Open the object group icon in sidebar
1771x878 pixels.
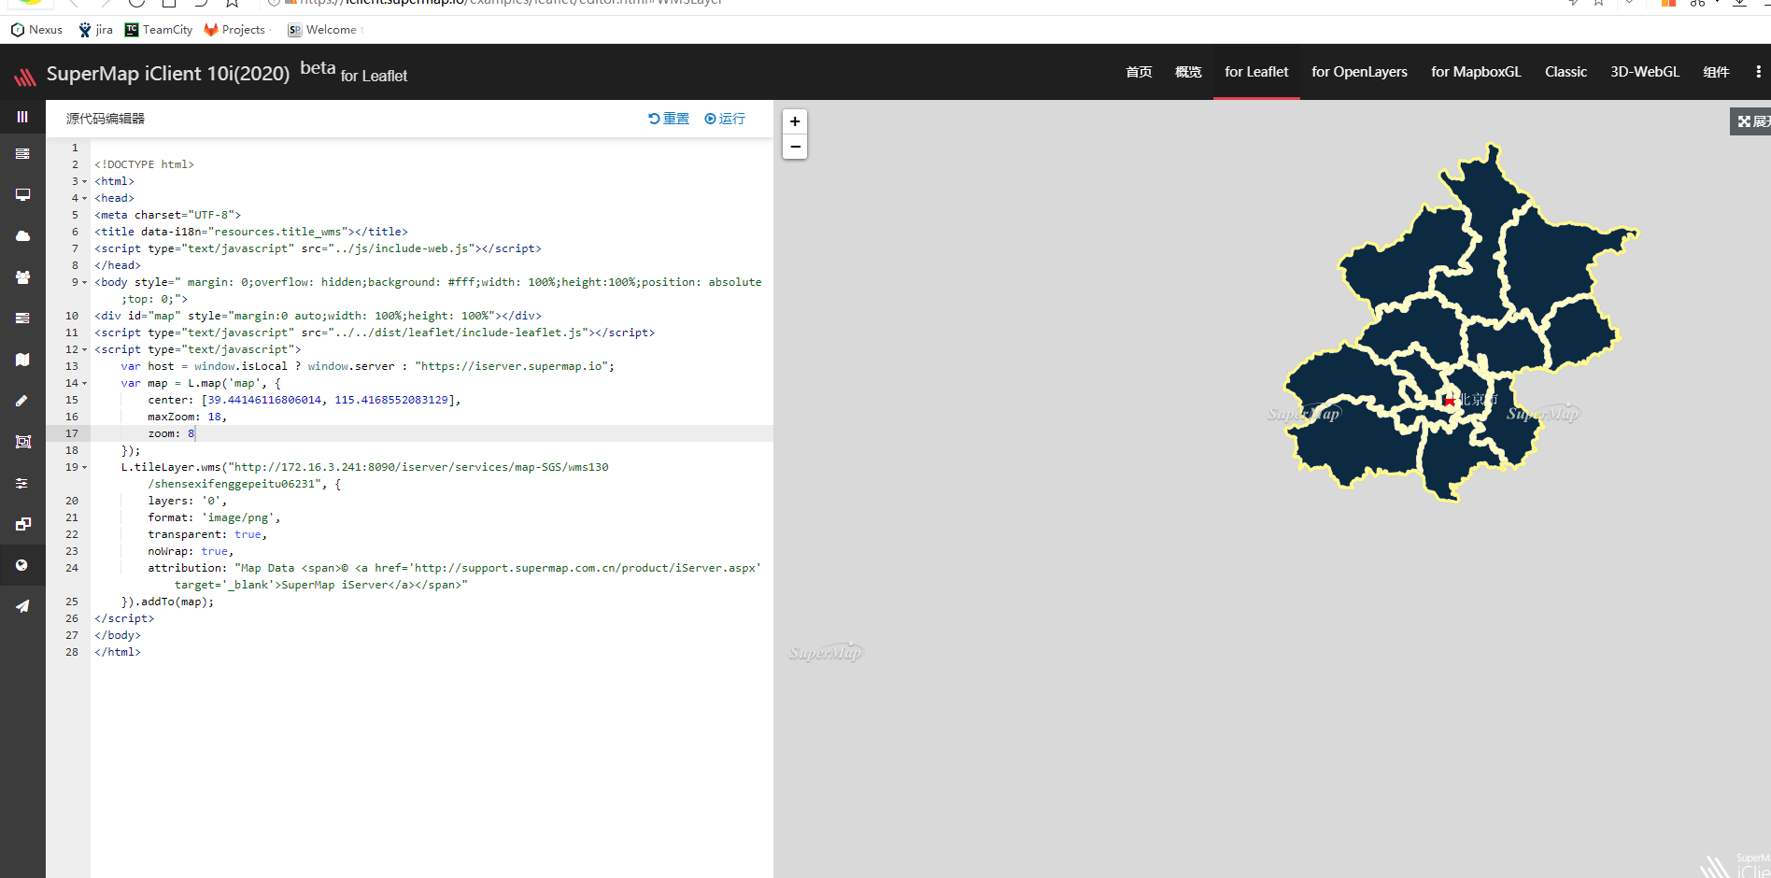click(x=22, y=442)
